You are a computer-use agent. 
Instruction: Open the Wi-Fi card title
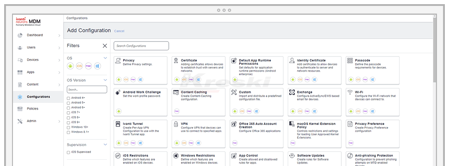pos(359,92)
